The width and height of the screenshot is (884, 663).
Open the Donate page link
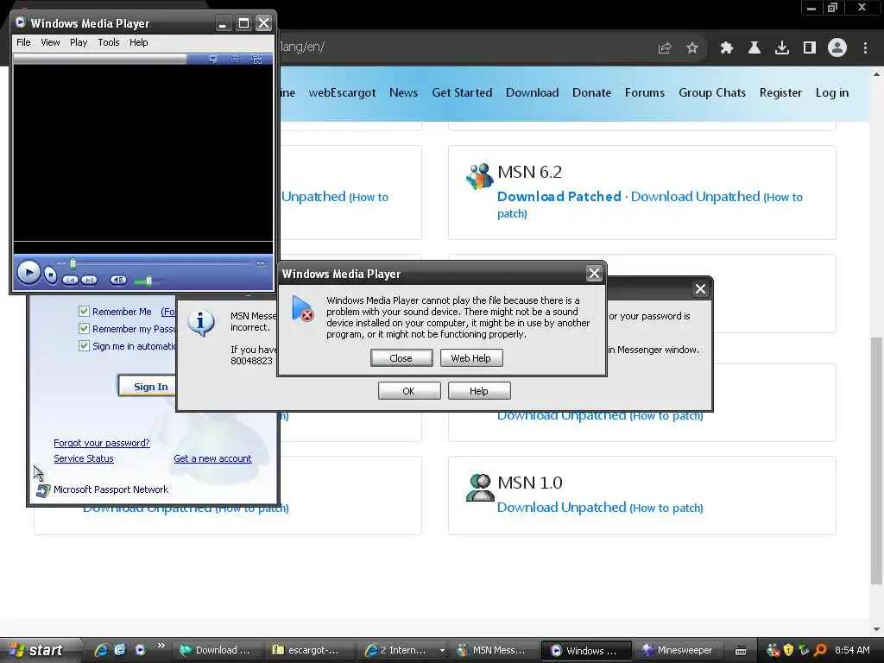click(592, 93)
